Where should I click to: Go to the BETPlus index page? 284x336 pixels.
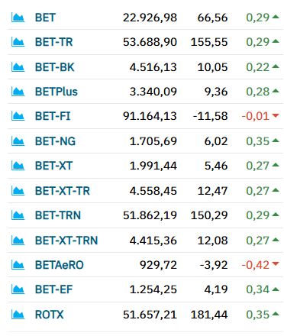[56, 92]
